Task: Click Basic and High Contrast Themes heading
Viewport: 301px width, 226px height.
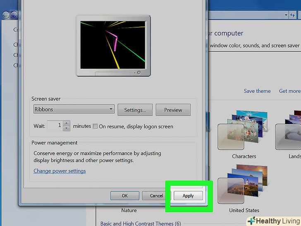Action: coord(141,224)
